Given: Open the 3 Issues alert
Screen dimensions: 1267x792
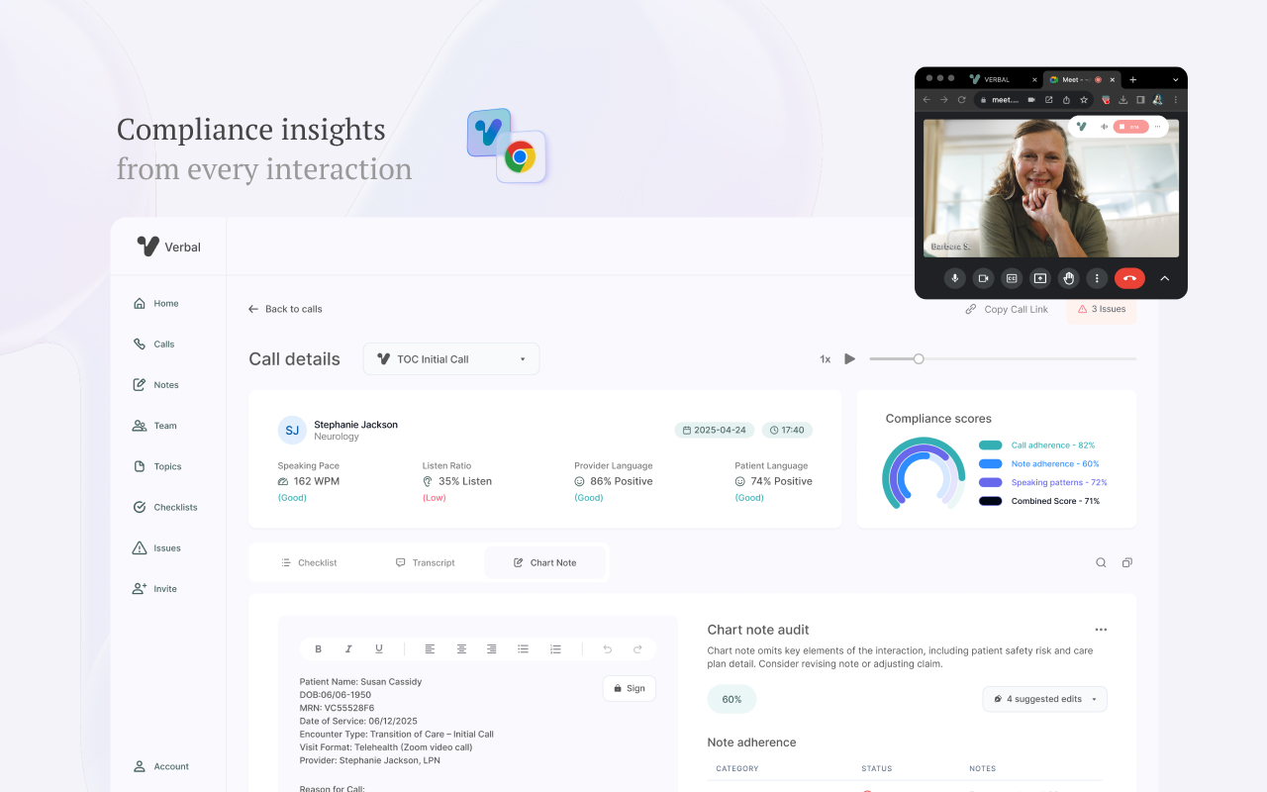Looking at the screenshot, I should click(x=1102, y=309).
